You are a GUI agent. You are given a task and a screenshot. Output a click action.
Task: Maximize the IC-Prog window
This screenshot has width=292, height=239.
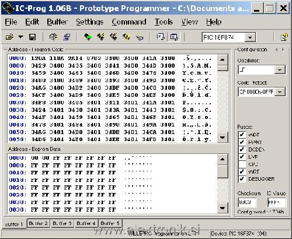270,9
